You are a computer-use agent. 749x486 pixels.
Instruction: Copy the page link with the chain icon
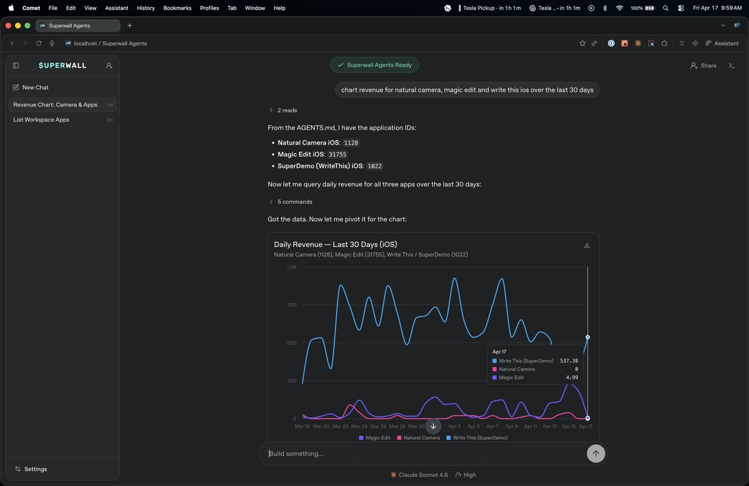594,43
